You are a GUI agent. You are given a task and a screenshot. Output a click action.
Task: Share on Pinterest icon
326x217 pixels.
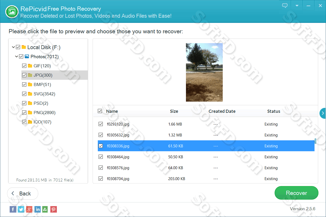pos(53,209)
